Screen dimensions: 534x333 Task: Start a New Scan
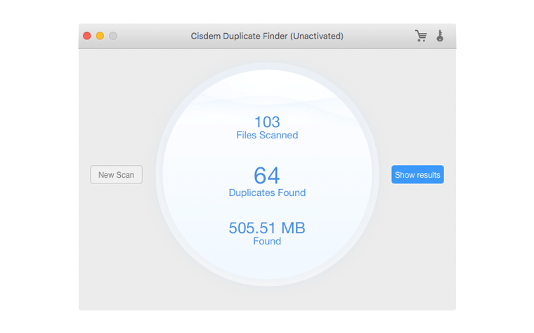tap(116, 175)
